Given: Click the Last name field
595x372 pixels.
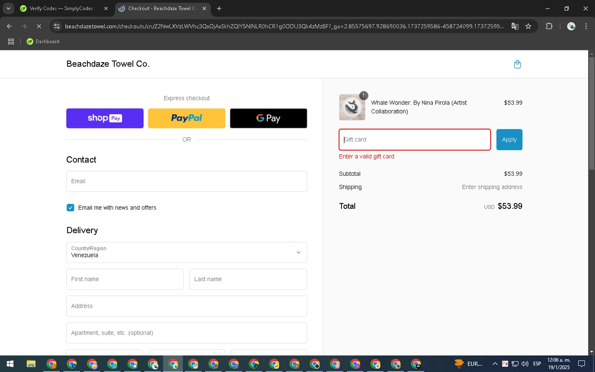Looking at the screenshot, I should (248, 279).
